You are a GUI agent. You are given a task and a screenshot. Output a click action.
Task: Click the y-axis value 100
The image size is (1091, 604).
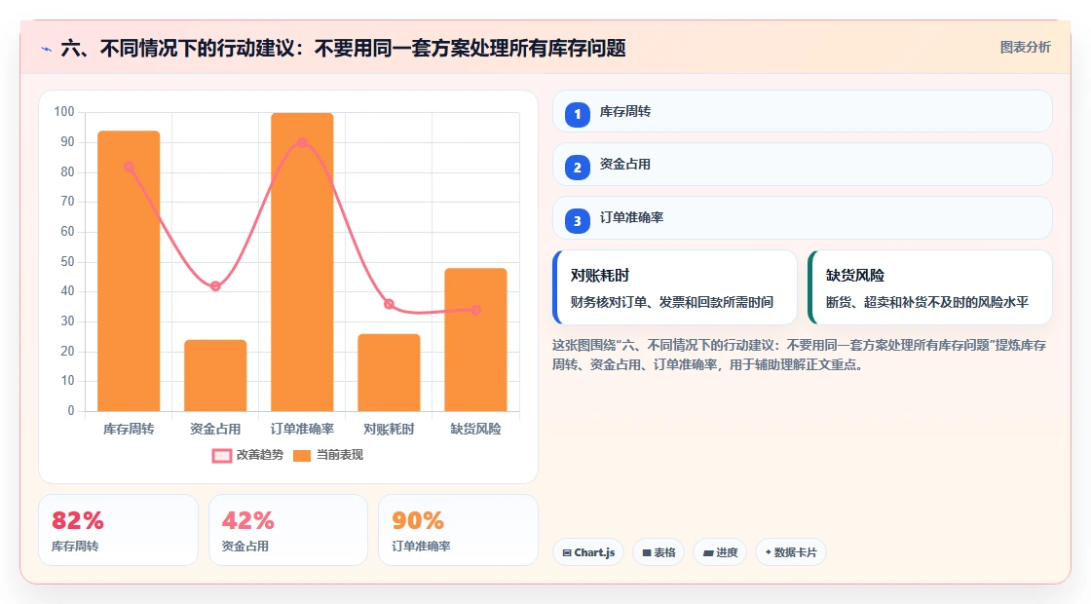pos(64,111)
